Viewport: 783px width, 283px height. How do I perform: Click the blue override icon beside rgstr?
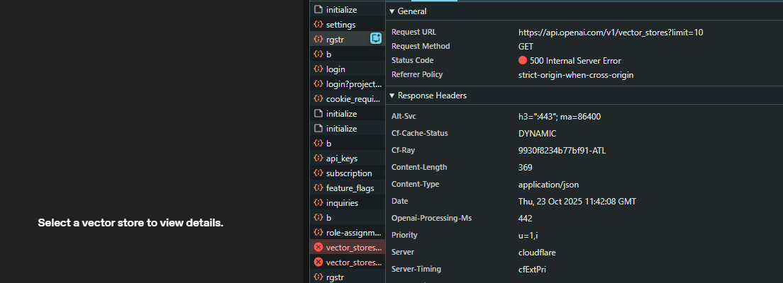(376, 39)
